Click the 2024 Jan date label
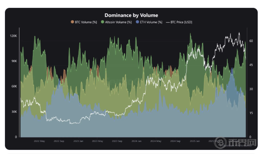 pos(136,141)
